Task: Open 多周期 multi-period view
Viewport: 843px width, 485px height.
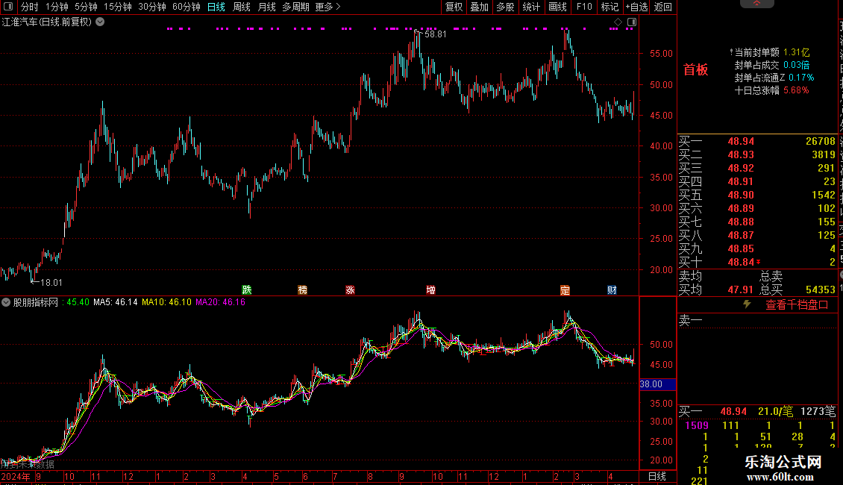Action: coord(295,7)
